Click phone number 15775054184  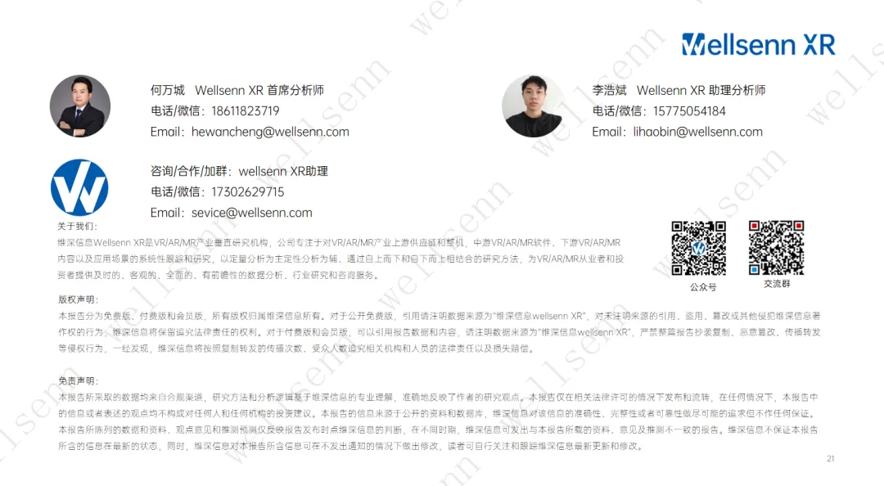(689, 111)
